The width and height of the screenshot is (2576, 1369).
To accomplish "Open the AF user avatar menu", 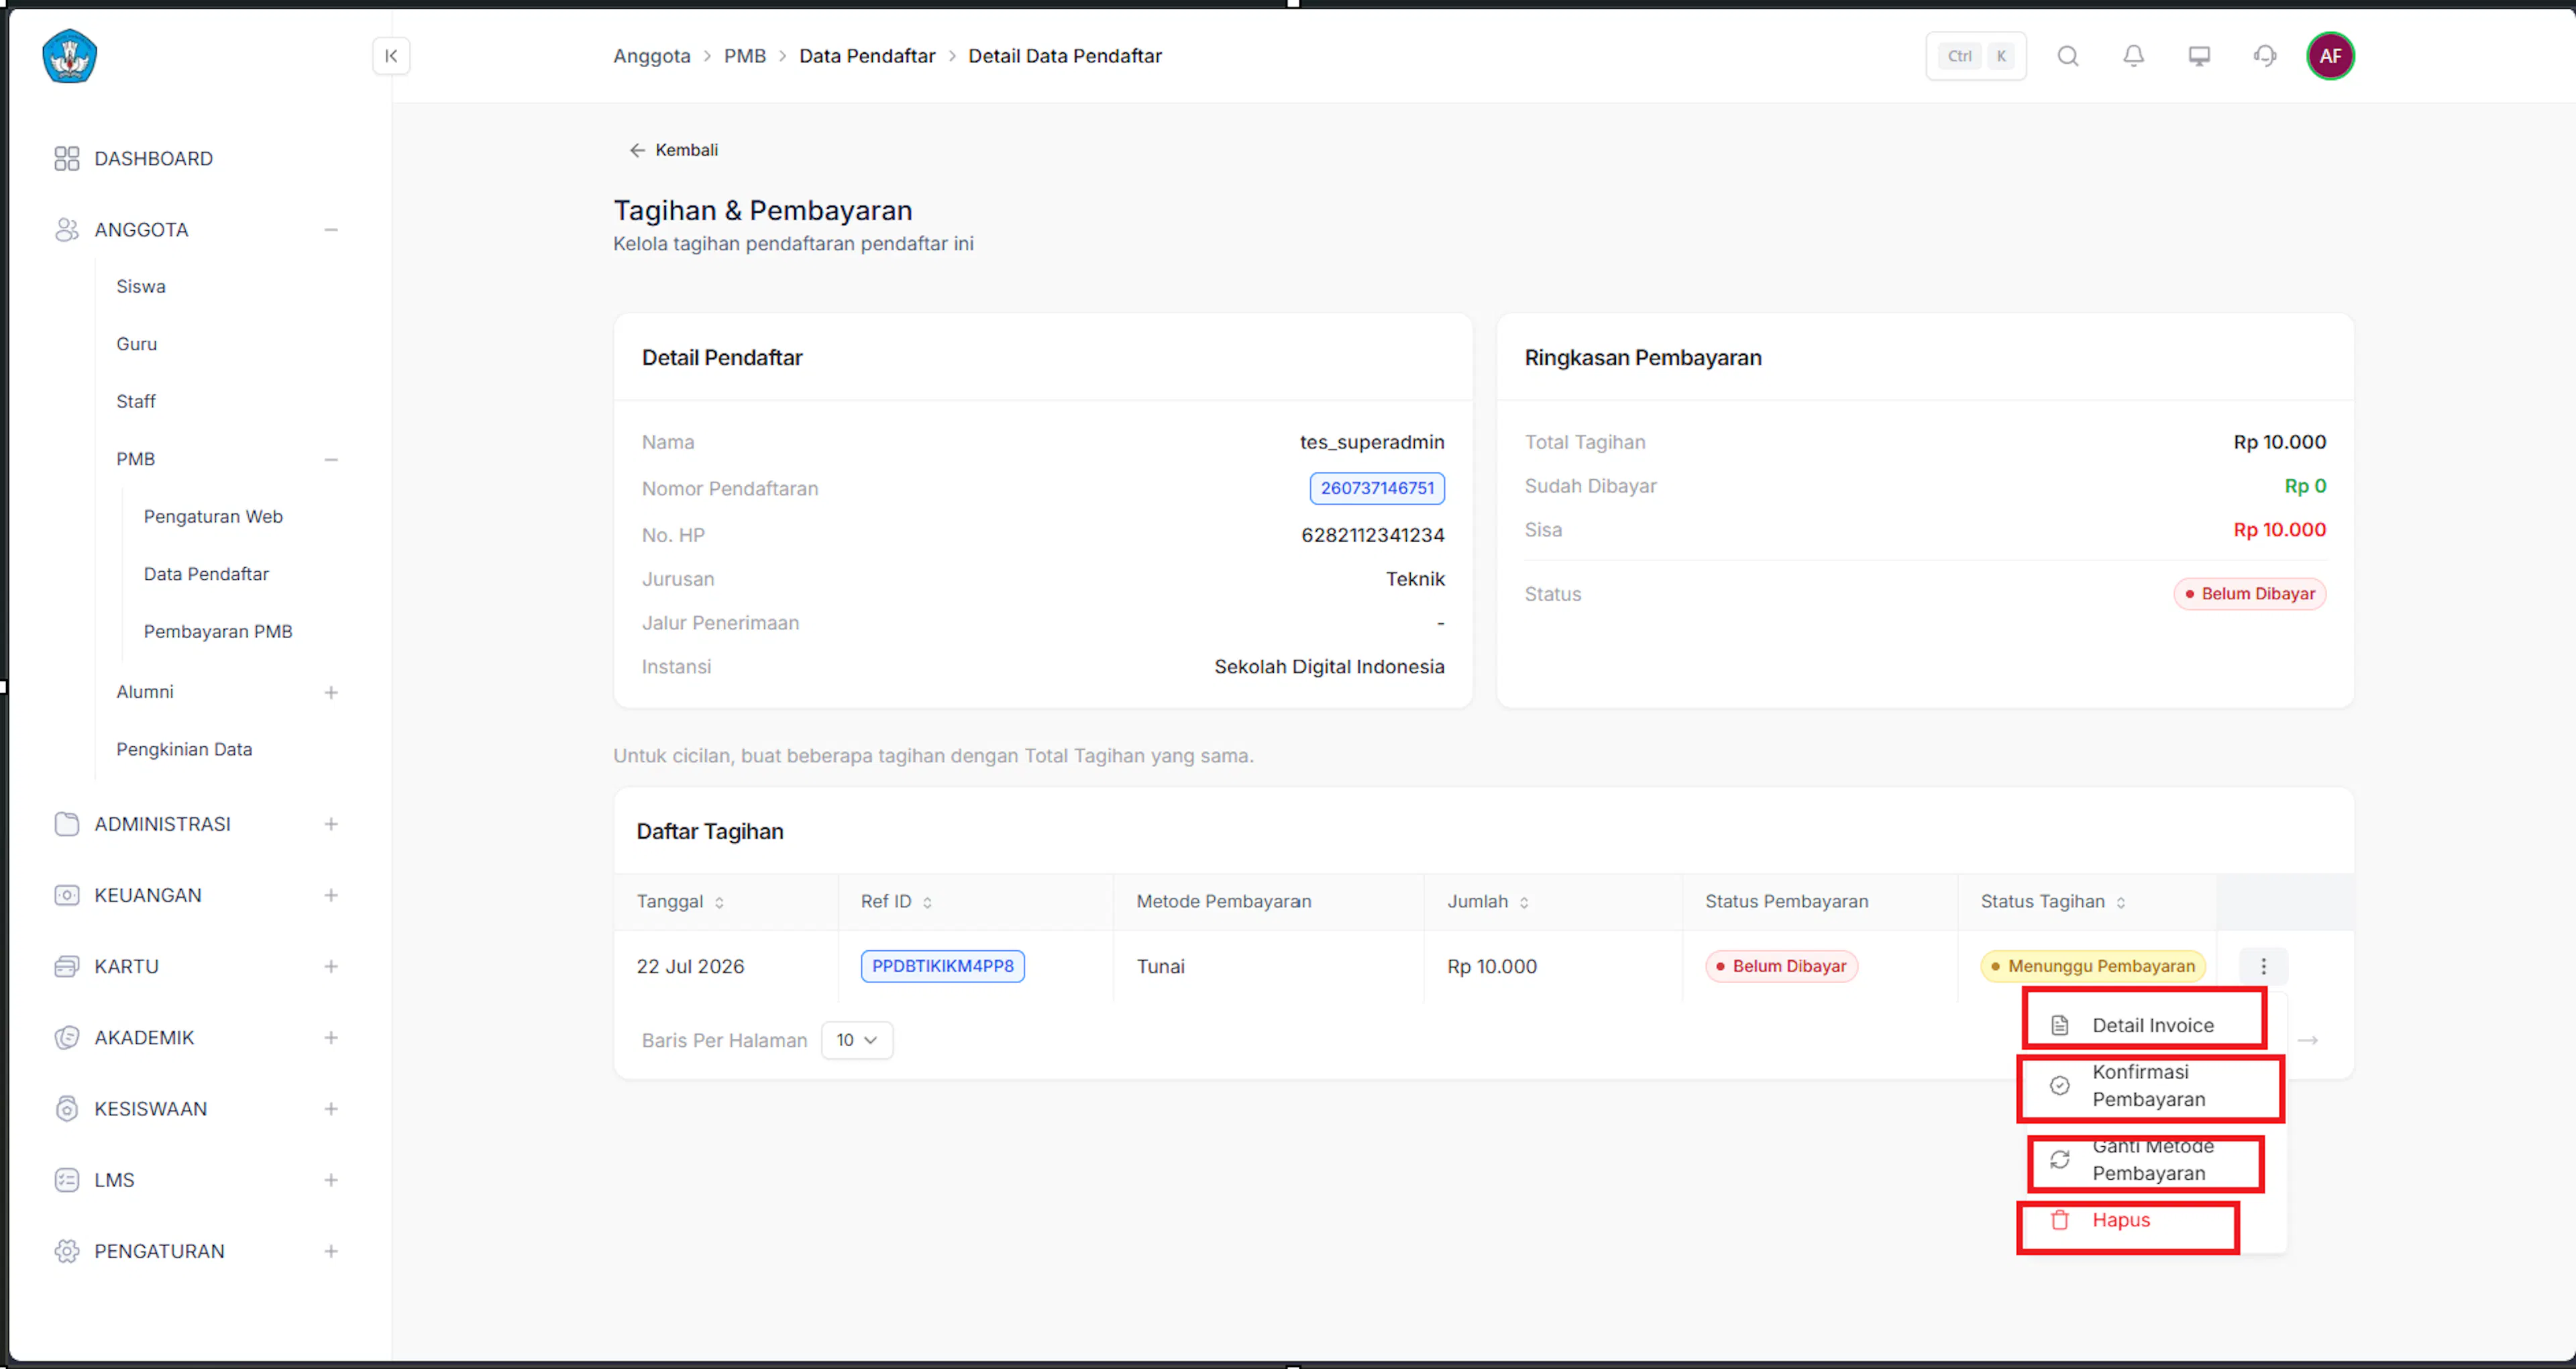I will (x=2329, y=56).
